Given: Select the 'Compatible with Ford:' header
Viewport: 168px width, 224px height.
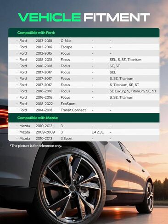Looking at the screenshot, I should [x=36, y=33].
